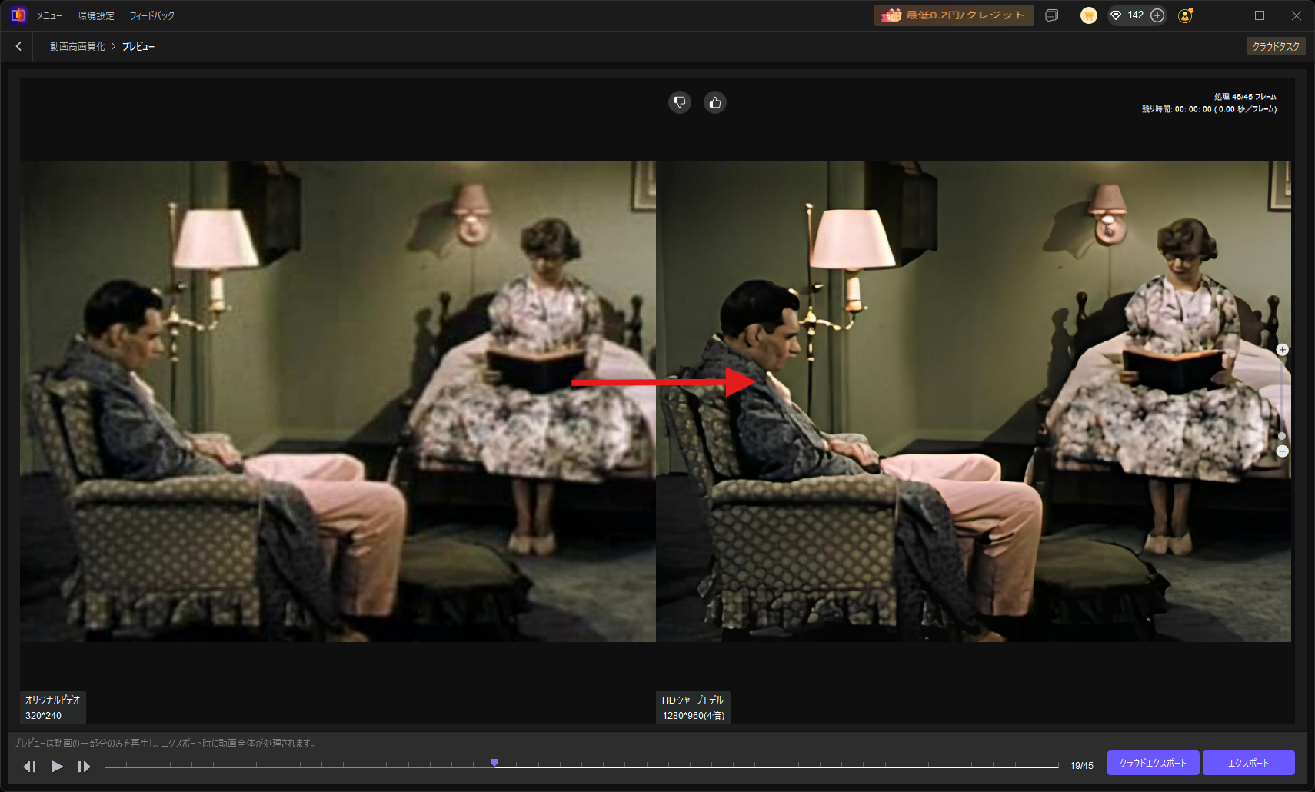Open the メニュー menu
The height and width of the screenshot is (792, 1315).
click(x=49, y=15)
